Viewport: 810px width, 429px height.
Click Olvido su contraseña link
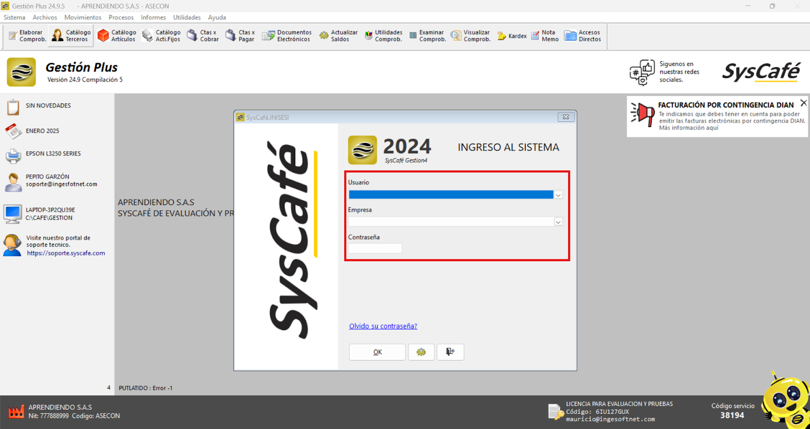coord(383,326)
